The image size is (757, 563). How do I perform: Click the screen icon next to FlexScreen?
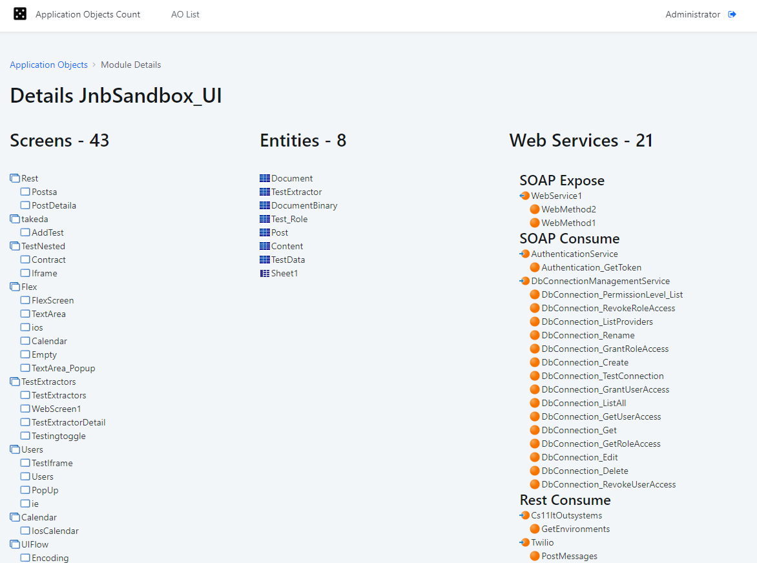click(25, 300)
